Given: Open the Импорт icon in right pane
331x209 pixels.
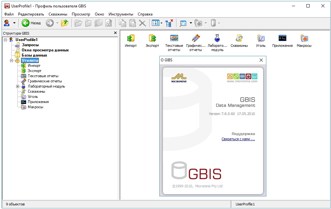Looking at the screenshot, I should tap(131, 38).
